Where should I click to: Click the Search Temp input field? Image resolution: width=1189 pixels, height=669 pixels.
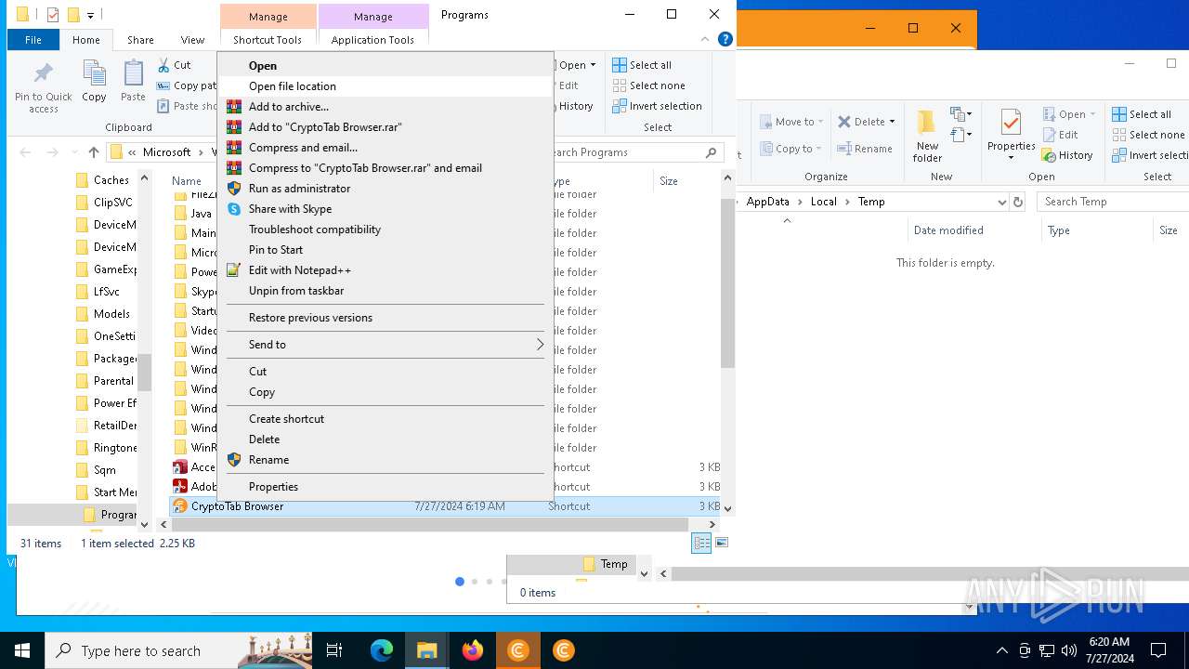pos(1113,202)
